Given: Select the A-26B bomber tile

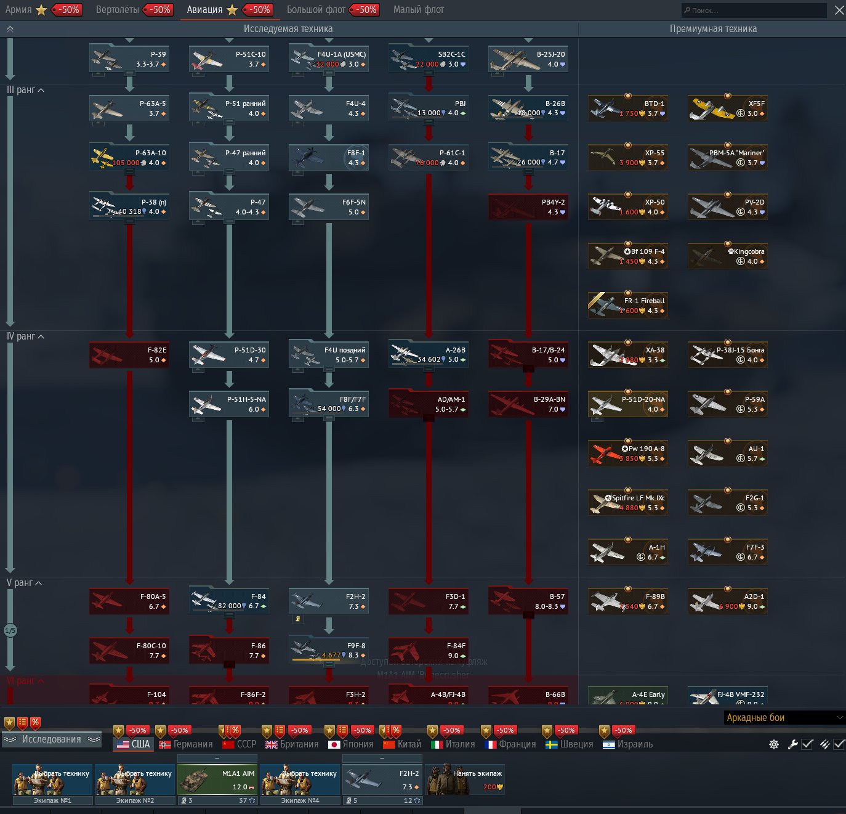Looking at the screenshot, I should (x=428, y=355).
